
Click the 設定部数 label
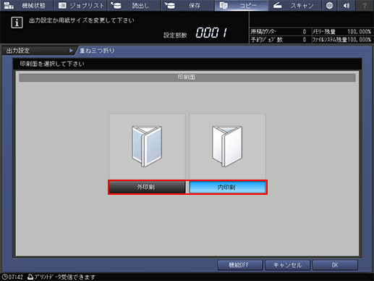pyautogui.click(x=175, y=35)
